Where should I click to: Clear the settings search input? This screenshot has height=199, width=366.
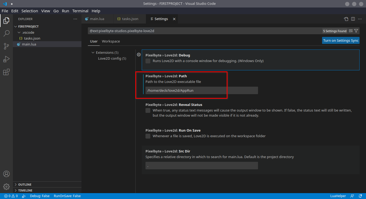coord(351,31)
